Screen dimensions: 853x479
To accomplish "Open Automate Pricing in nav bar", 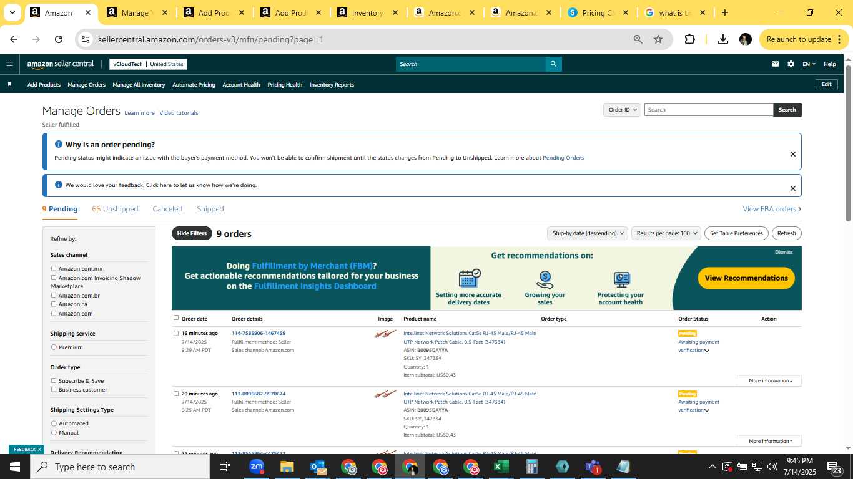I will click(x=194, y=85).
